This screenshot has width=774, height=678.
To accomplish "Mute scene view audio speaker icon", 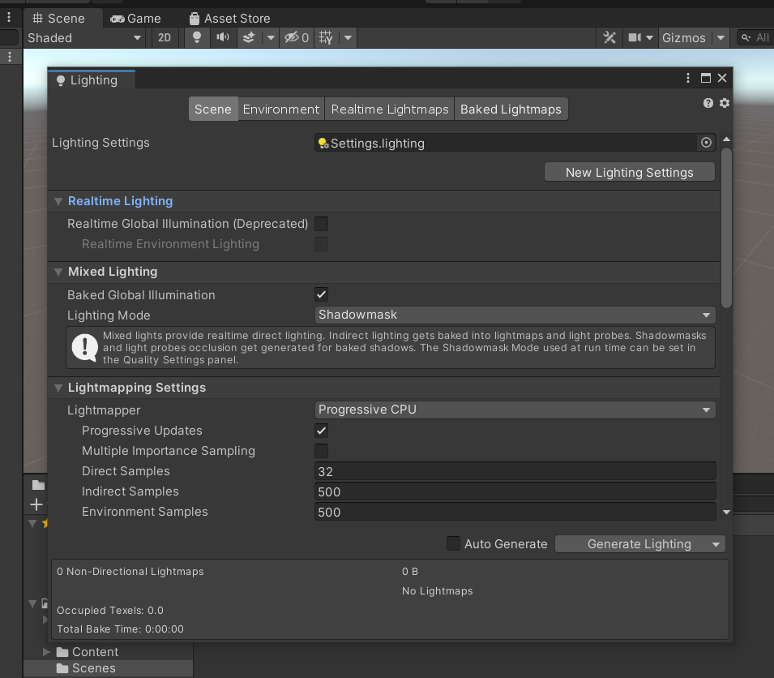I will point(222,37).
